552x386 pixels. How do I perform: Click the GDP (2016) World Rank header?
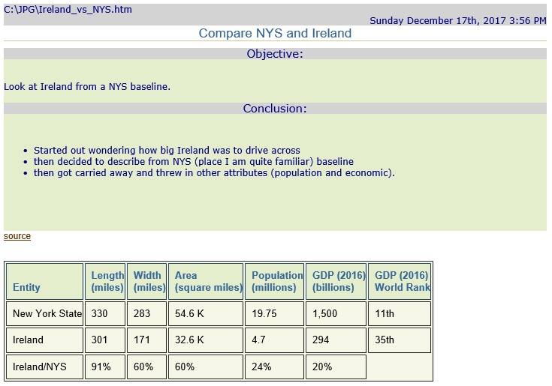pyautogui.click(x=400, y=281)
